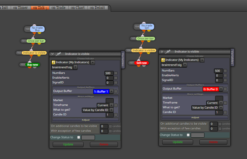Toggle left panel SignalID checkbox
Viewport: 247px width, 159px height.
pyautogui.click(x=116, y=83)
